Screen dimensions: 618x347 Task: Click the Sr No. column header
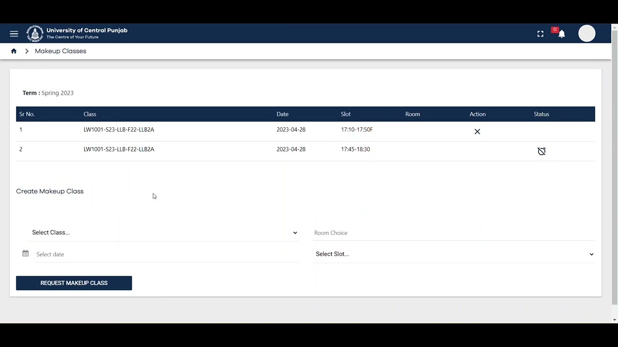[27, 114]
